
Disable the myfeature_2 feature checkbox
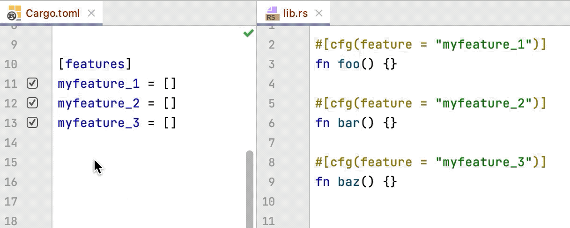tap(32, 103)
